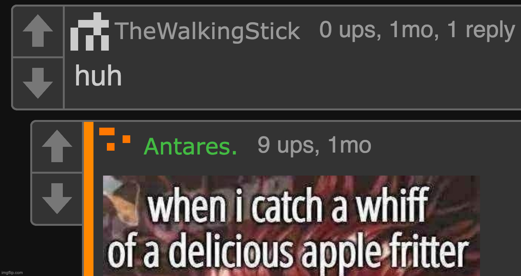Open TheWalkingStick's user profile link
The image size is (521, 276).
pos(207,31)
